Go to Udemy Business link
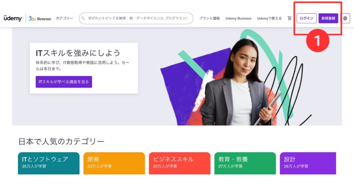Image resolution: width=354 pixels, height=185 pixels. click(239, 18)
